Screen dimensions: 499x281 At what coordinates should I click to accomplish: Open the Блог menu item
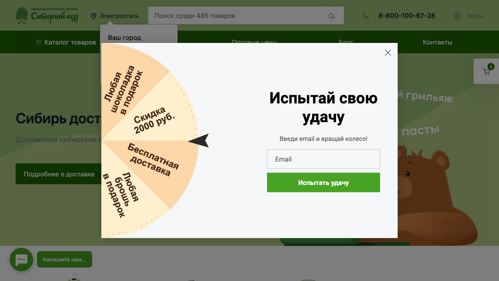[x=346, y=42]
